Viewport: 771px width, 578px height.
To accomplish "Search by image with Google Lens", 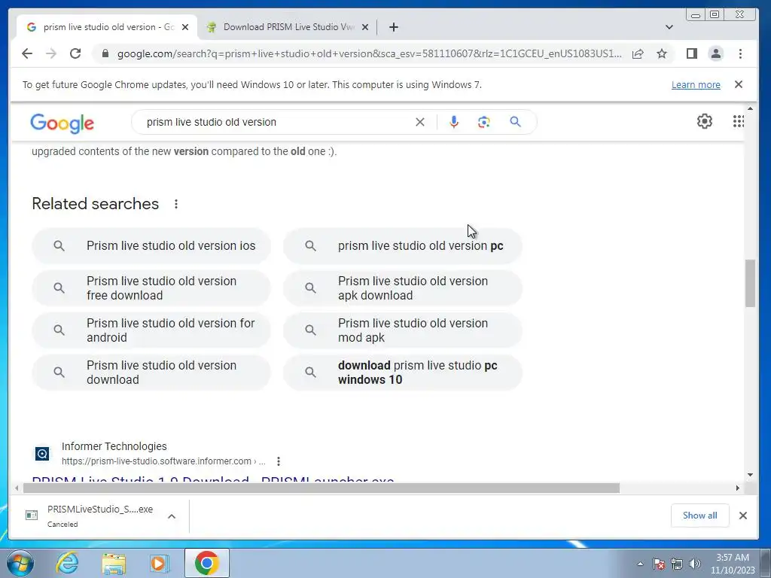I will tap(484, 122).
